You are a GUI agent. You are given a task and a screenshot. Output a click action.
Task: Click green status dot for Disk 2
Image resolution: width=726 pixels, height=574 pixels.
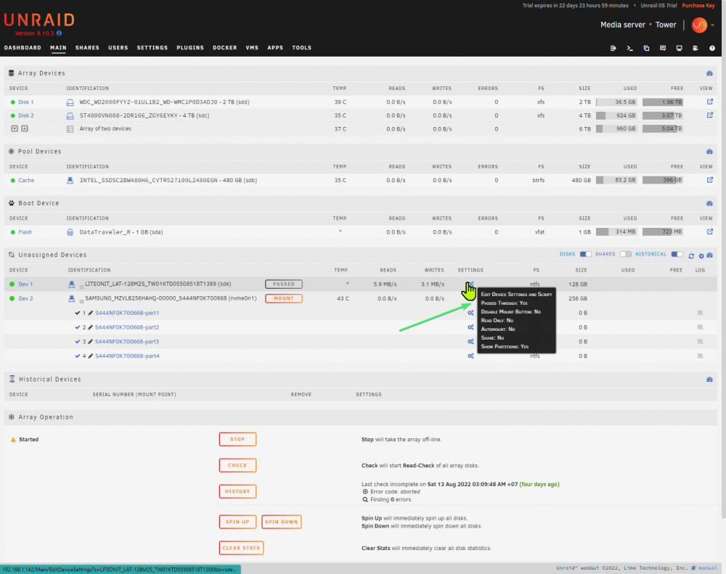pos(12,115)
